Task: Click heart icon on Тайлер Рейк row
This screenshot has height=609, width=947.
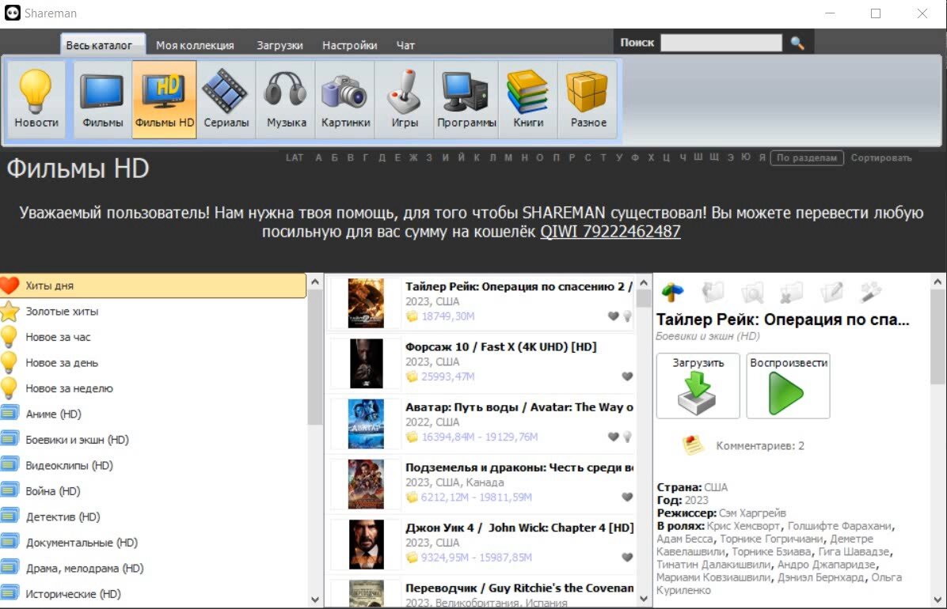Action: [x=613, y=316]
